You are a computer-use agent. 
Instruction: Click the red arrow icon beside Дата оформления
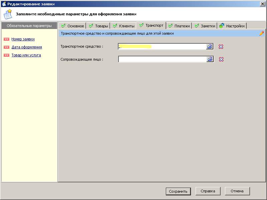(x=6, y=47)
